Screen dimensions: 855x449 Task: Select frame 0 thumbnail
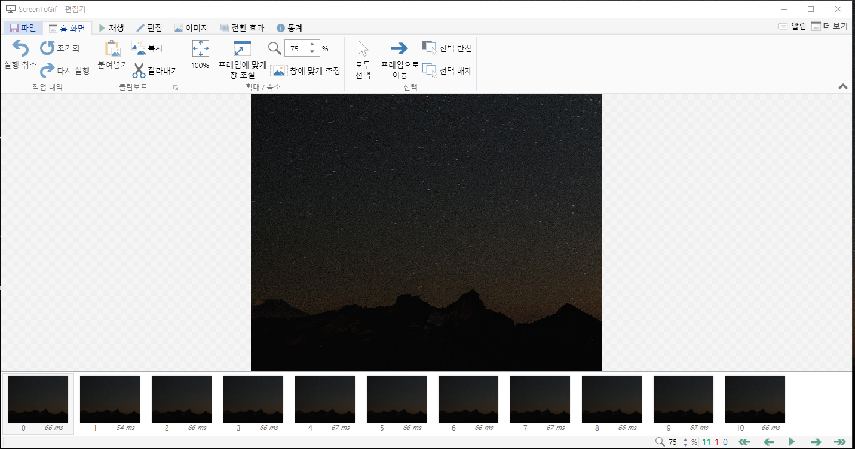(38, 399)
